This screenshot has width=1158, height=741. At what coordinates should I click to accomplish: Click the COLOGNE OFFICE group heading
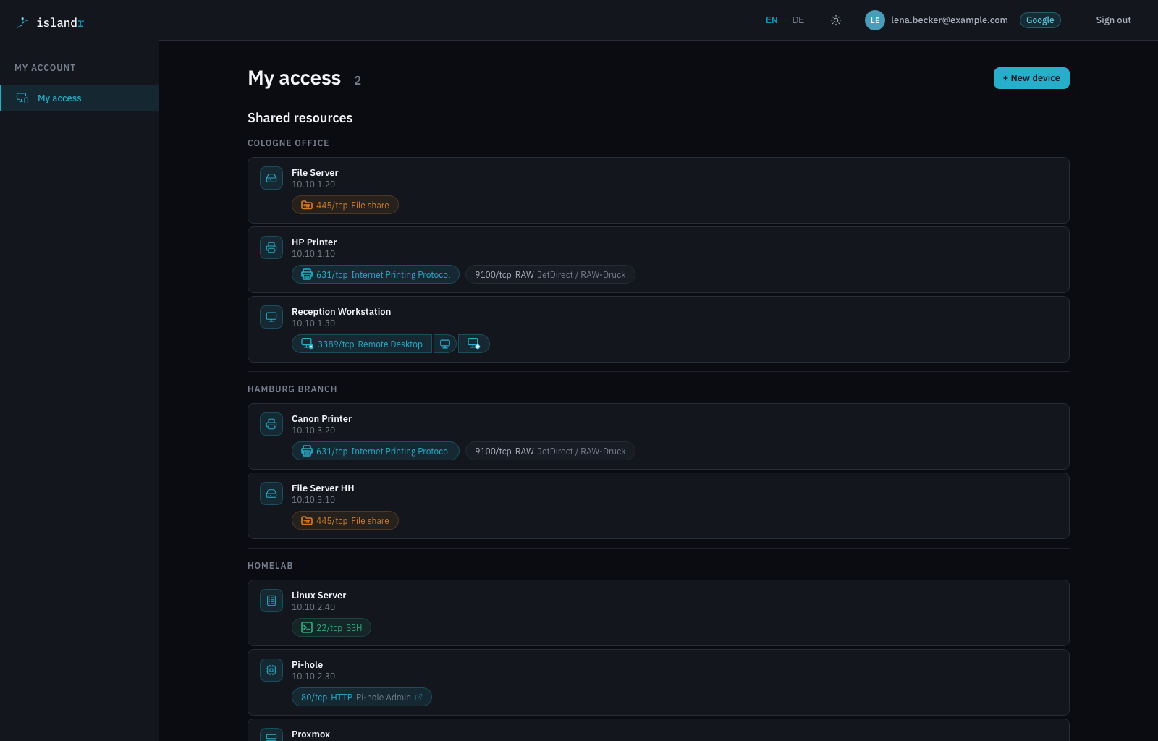click(x=288, y=143)
